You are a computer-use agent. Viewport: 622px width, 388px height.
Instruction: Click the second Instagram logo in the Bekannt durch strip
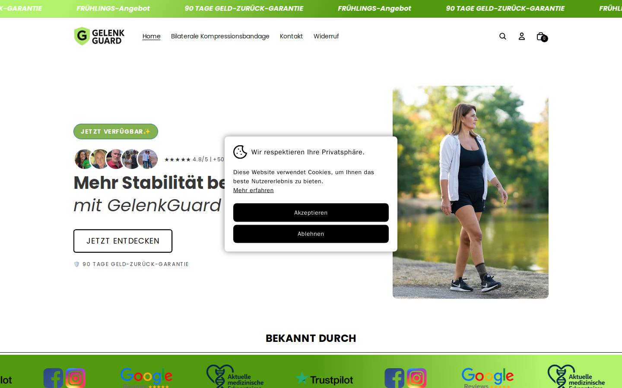pyautogui.click(x=417, y=378)
